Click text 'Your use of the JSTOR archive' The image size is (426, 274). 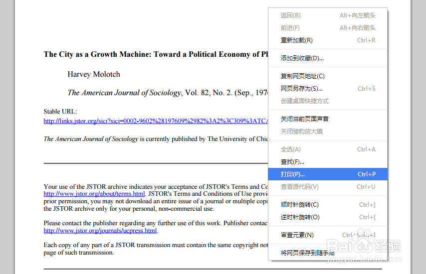click(x=85, y=187)
